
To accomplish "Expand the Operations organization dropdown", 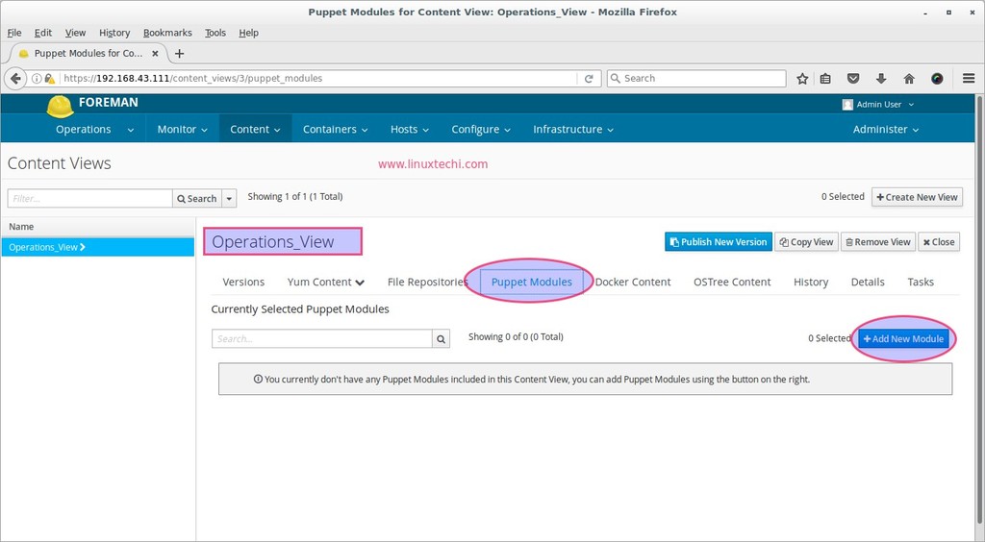I will 94,129.
